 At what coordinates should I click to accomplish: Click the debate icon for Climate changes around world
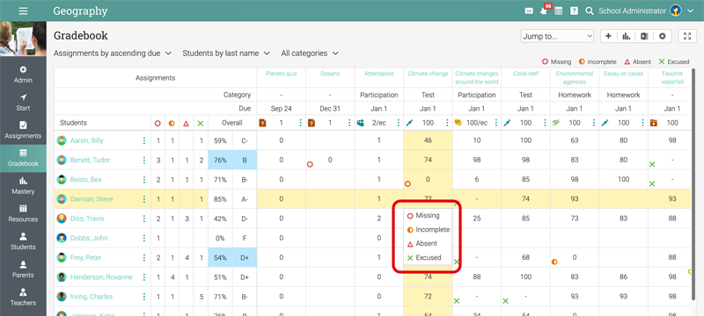coord(458,123)
